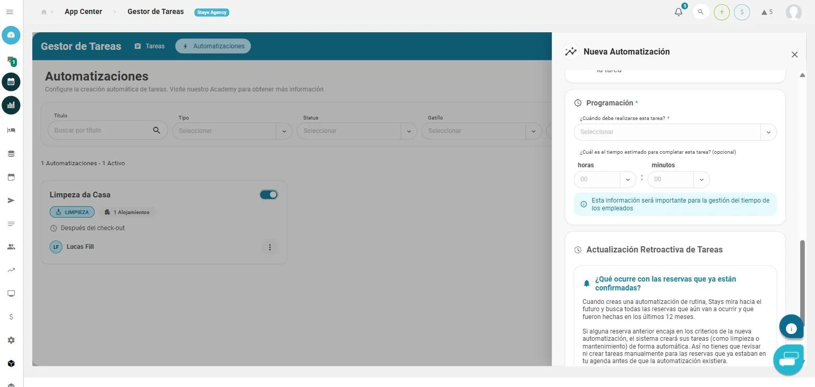This screenshot has height=387, width=815.
Task: Click the green plus add icon
Action: [721, 12]
